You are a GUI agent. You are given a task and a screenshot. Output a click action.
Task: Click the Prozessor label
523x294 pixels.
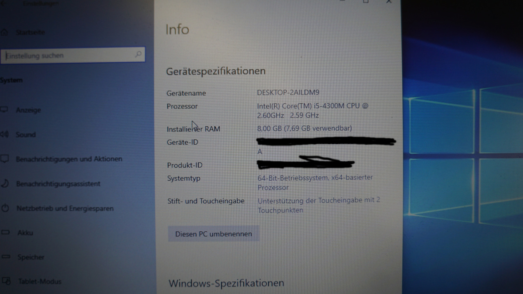182,106
